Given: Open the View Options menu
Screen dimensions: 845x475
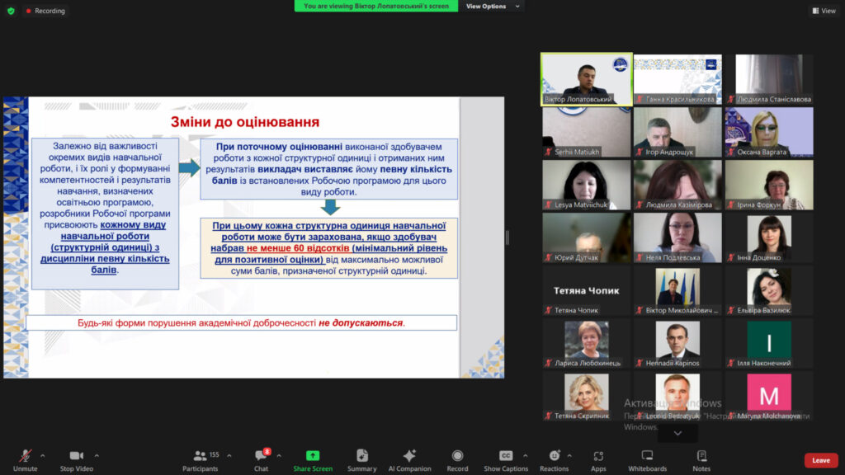Looking at the screenshot, I should point(493,6).
